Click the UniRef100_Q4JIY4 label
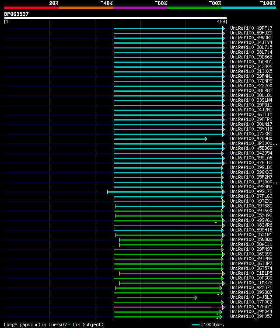This screenshot has height=328, width=280. click(x=251, y=42)
